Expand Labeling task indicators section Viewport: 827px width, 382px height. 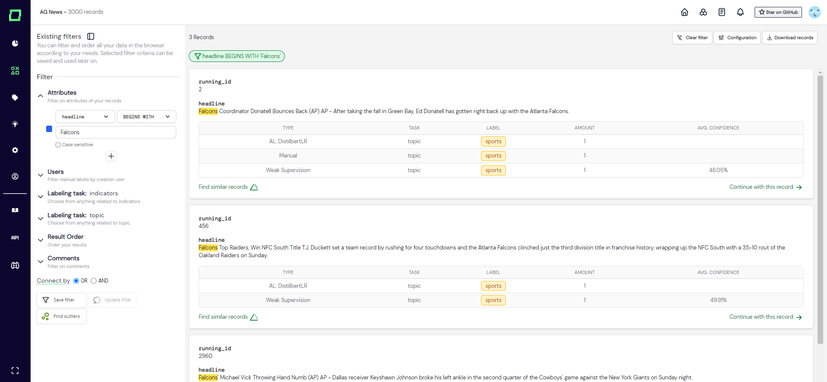tap(41, 197)
